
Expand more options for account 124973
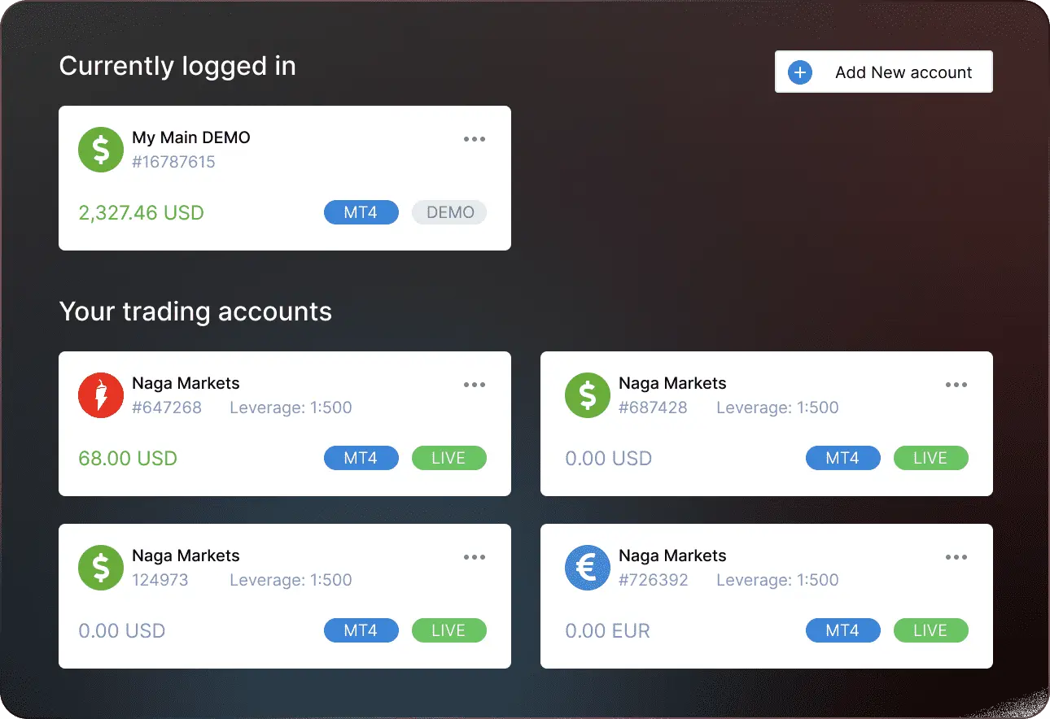pyautogui.click(x=475, y=557)
